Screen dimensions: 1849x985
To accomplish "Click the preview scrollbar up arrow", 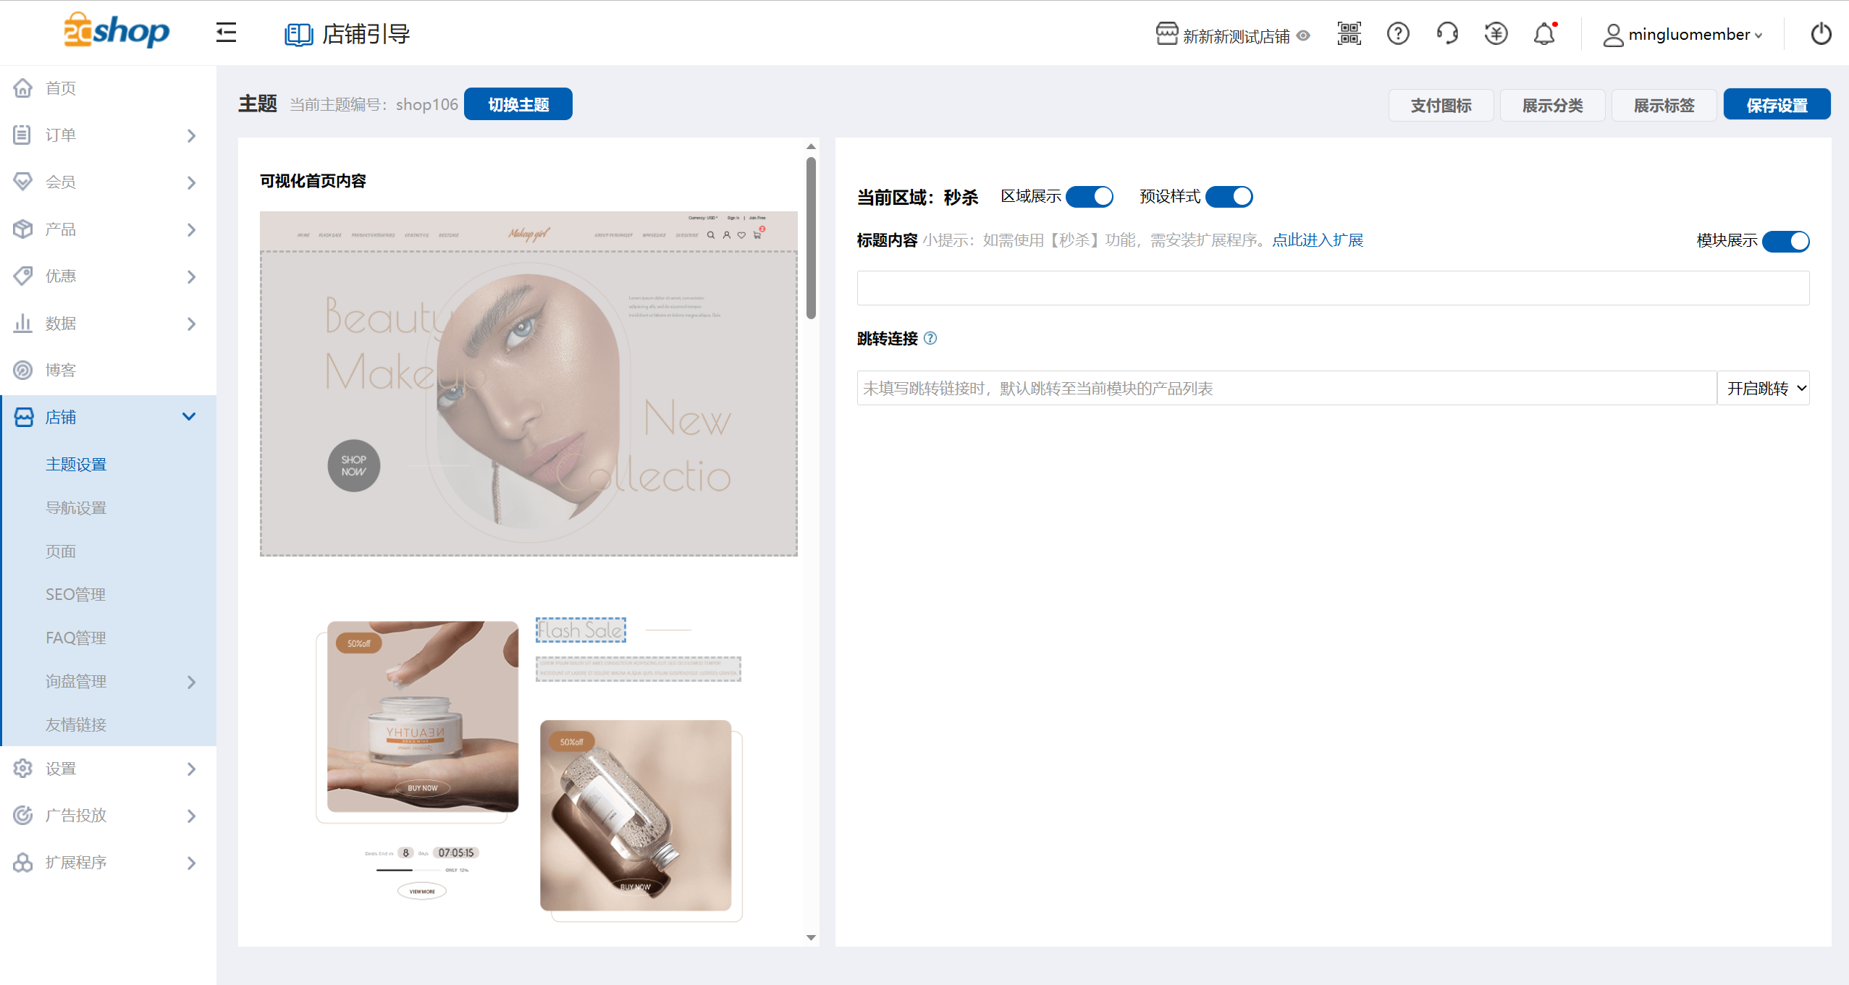I will tap(811, 146).
